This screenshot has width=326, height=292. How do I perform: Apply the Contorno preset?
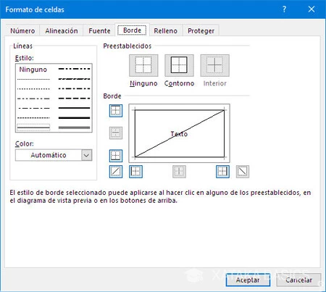179,65
